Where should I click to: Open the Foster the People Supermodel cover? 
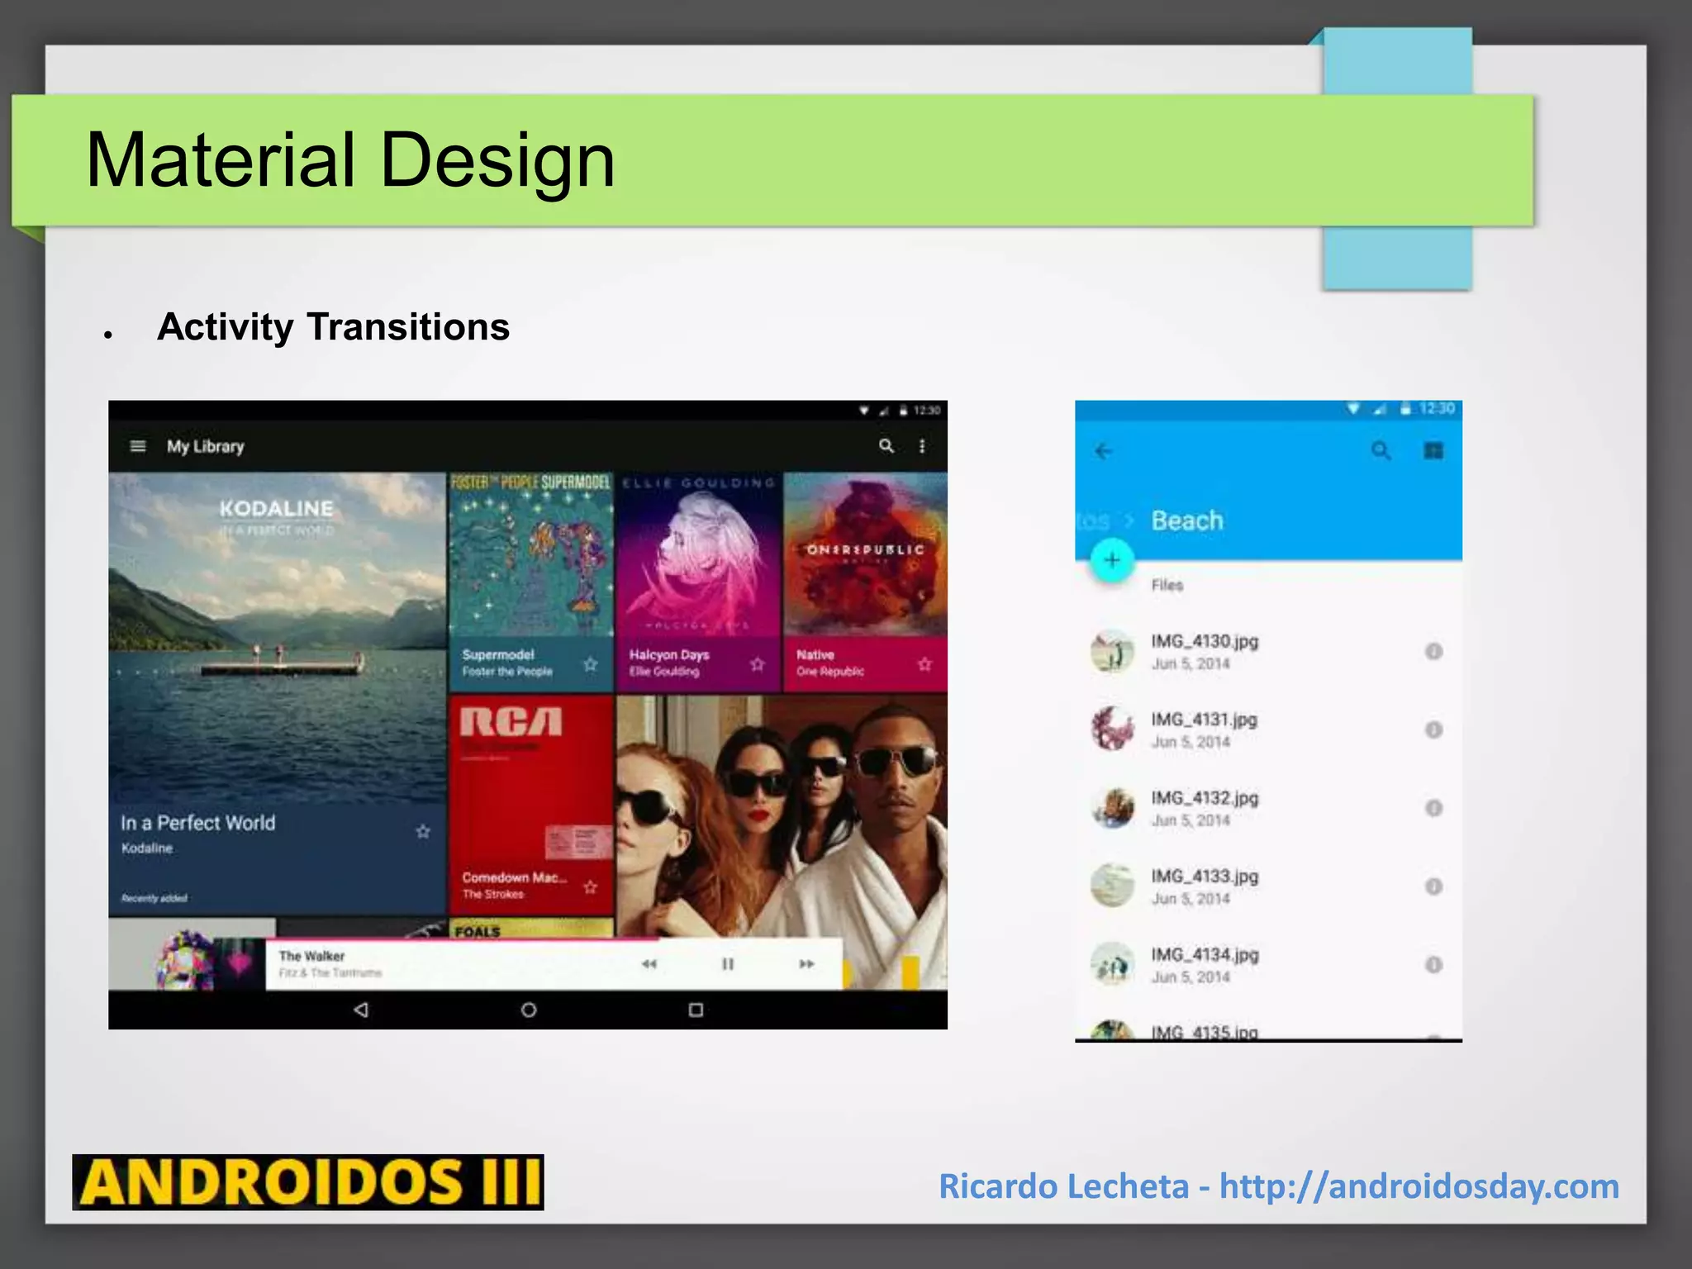click(531, 554)
